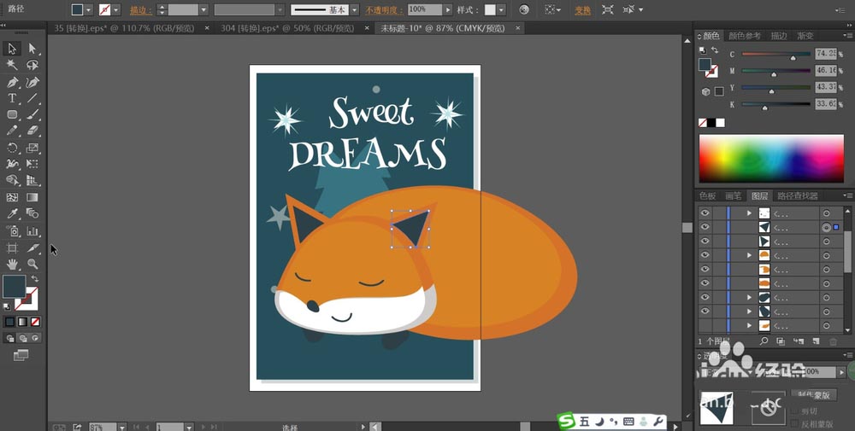Image resolution: width=855 pixels, height=431 pixels.
Task: Click target circle of selected layer row
Action: (x=826, y=228)
